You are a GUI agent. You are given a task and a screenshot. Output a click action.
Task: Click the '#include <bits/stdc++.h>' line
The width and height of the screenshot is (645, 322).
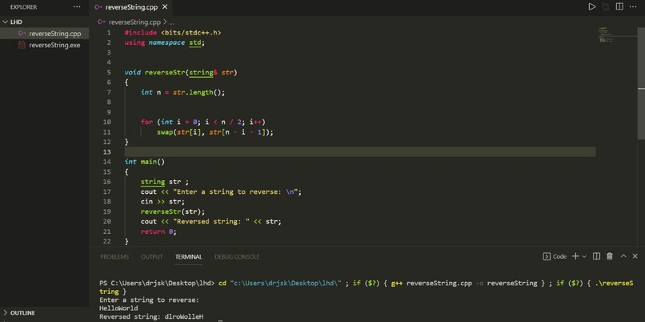173,33
